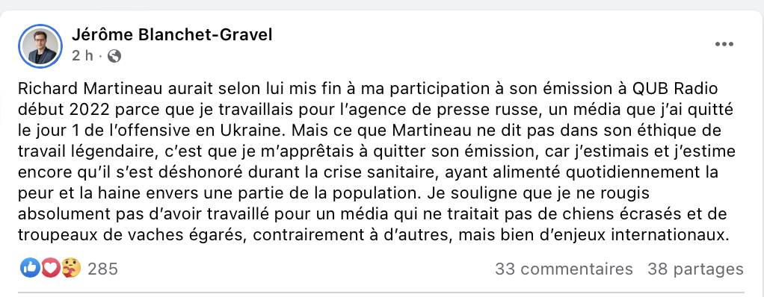Click the public audience globe icon
The width and height of the screenshot is (764, 297).
114,57
